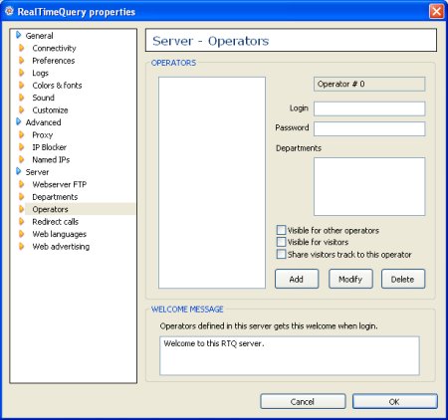Click the Add operator button

(x=297, y=279)
